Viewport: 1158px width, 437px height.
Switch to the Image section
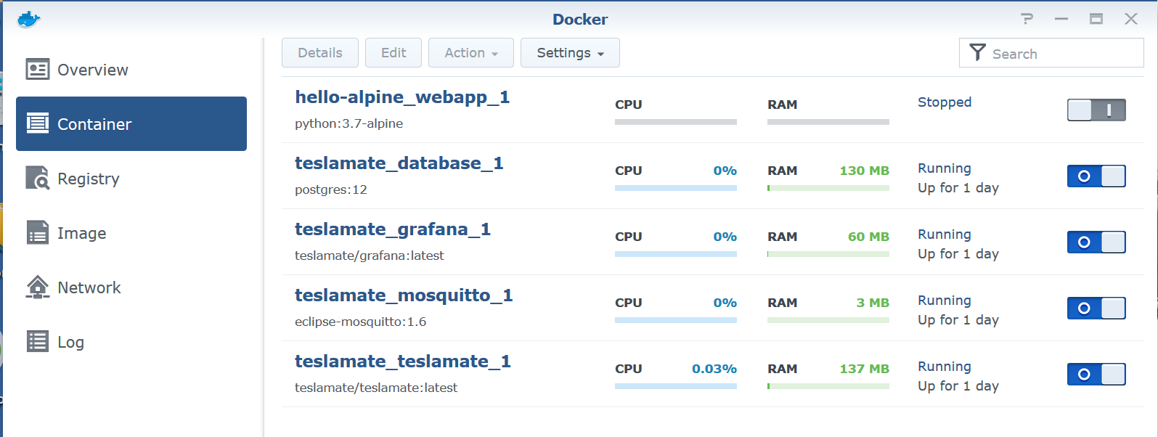click(131, 233)
